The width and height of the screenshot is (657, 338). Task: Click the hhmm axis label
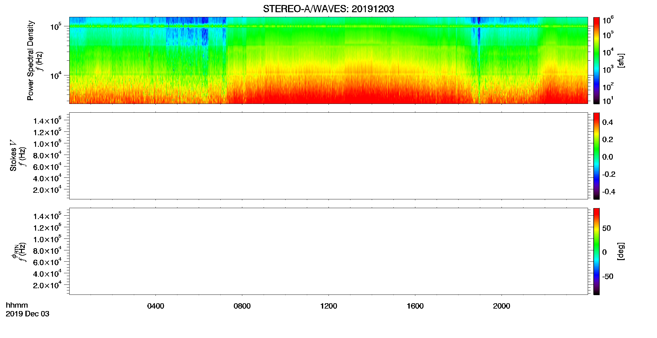pos(17,305)
